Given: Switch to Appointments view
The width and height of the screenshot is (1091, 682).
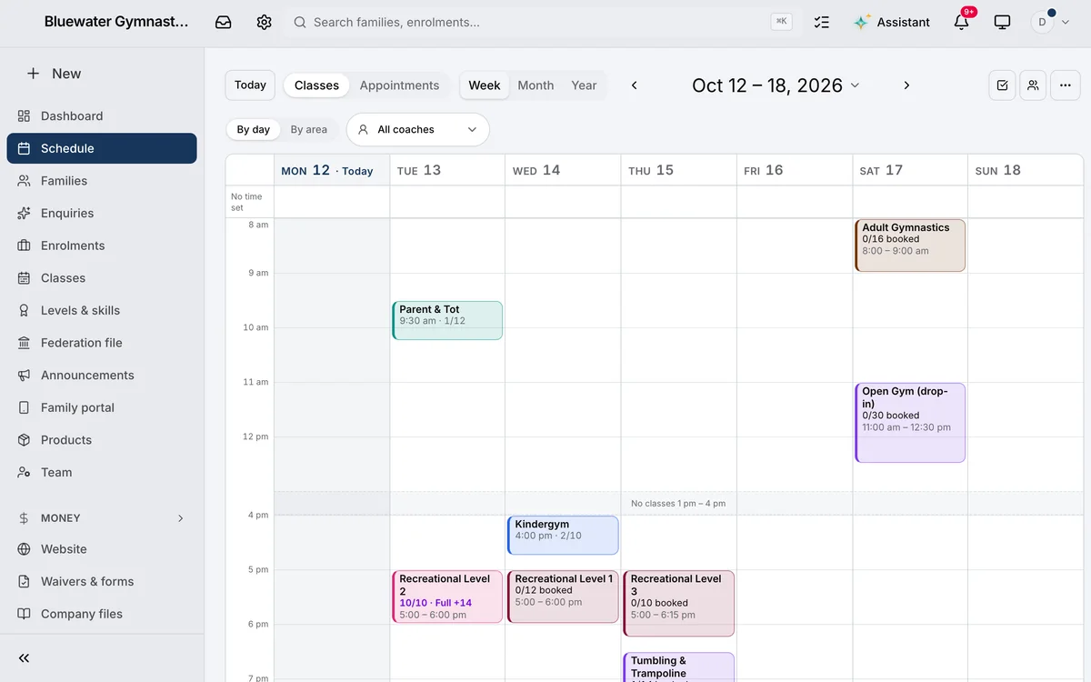Looking at the screenshot, I should click(x=399, y=85).
